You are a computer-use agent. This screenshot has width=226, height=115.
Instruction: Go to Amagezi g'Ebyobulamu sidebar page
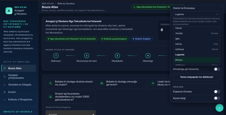click(19, 76)
